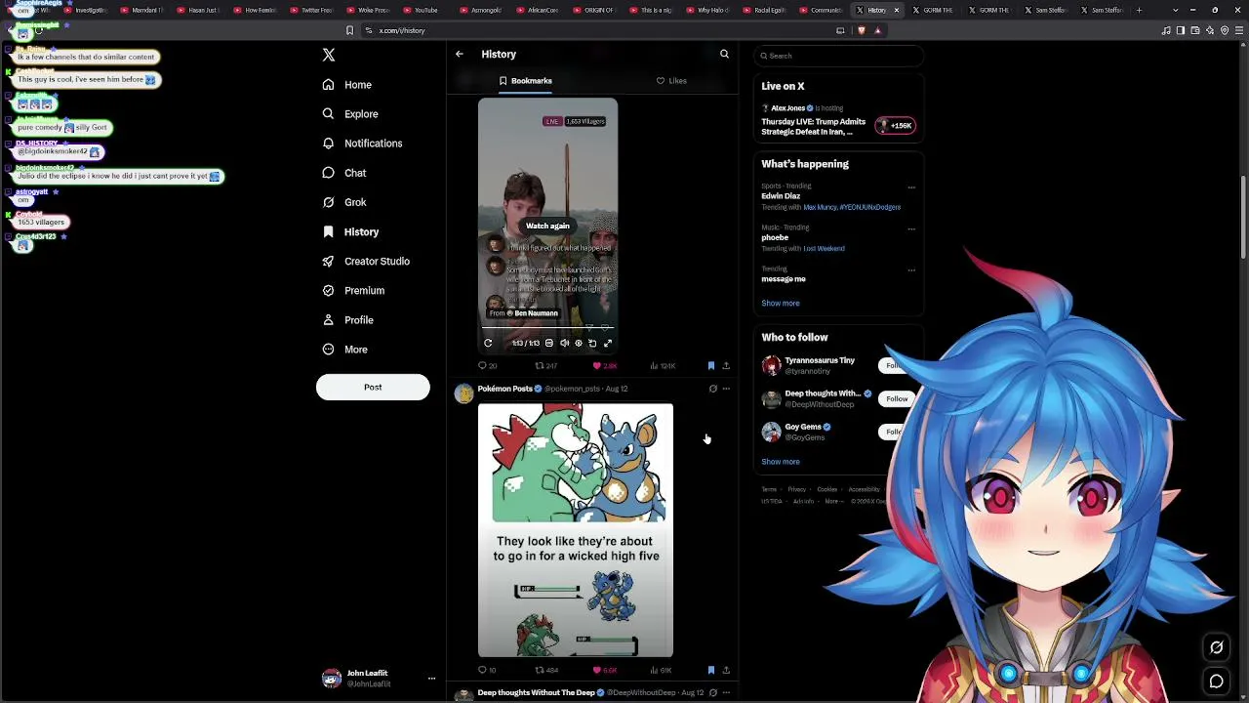Open the Explore page

350,114
